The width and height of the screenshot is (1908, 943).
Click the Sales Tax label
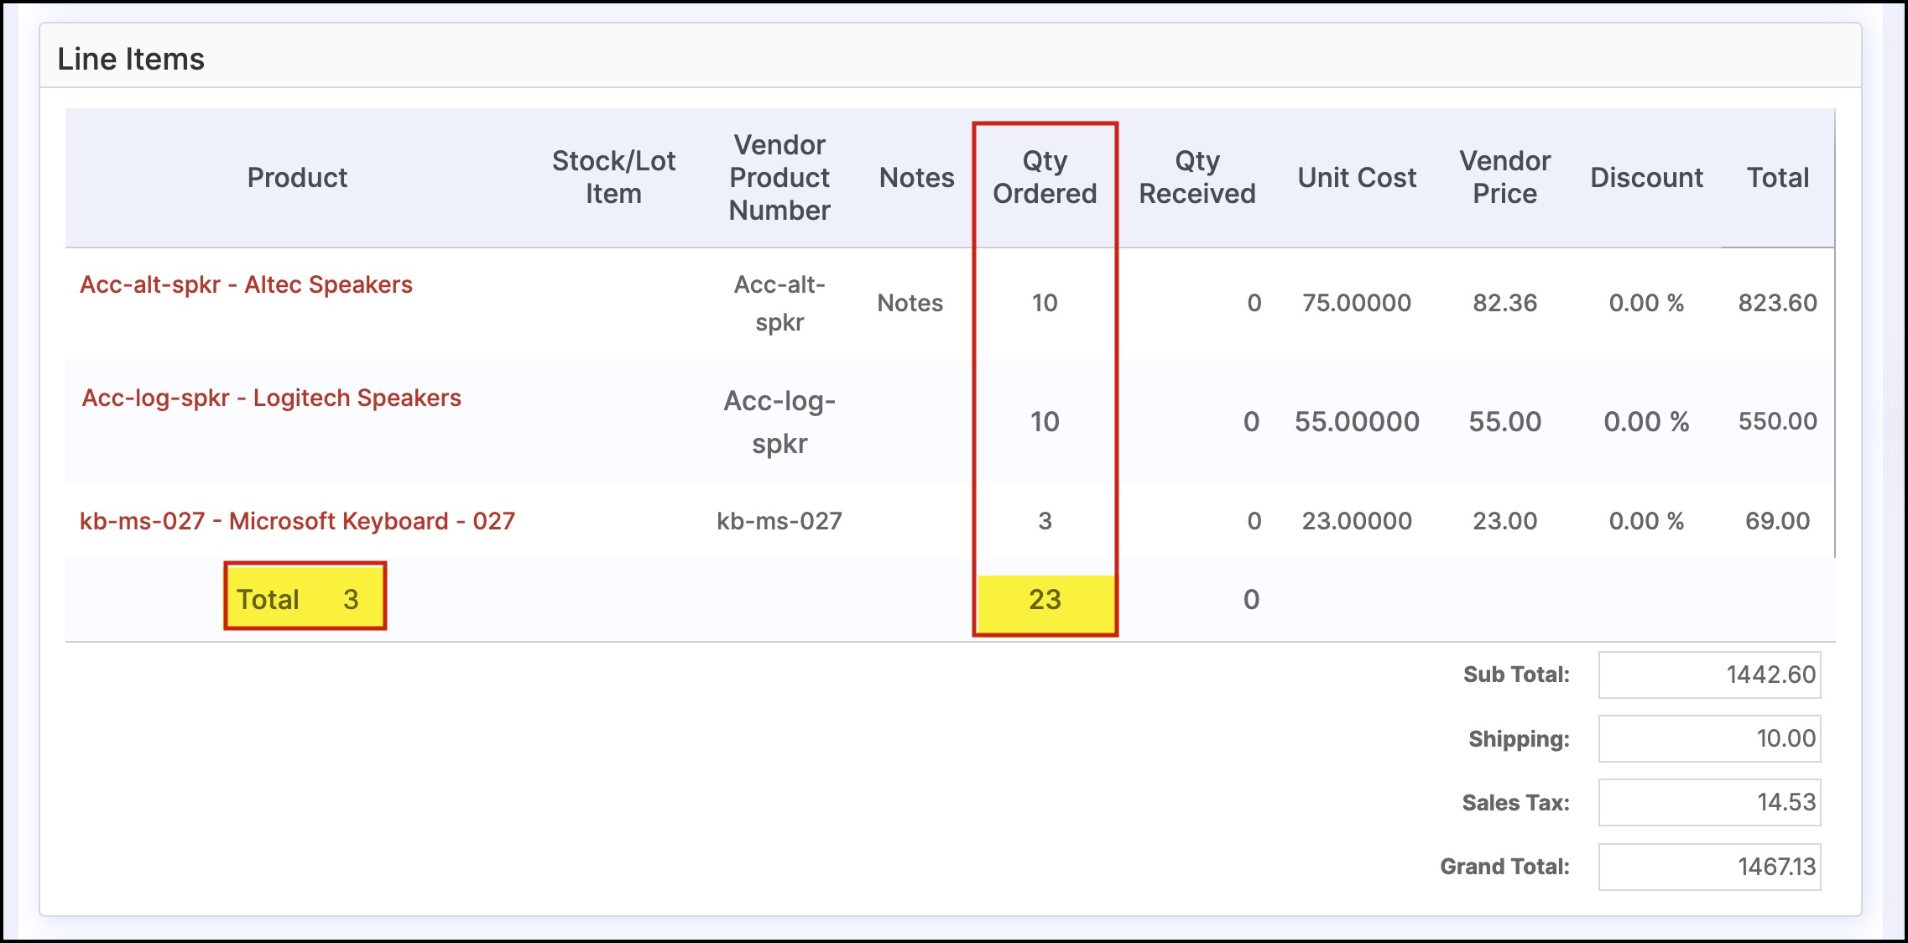point(1515,803)
